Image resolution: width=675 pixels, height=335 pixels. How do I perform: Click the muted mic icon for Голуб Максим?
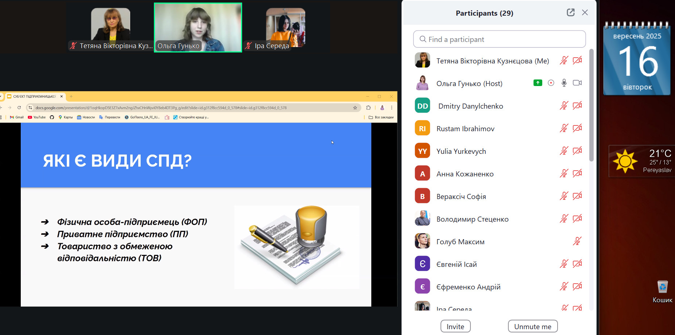pyautogui.click(x=577, y=241)
